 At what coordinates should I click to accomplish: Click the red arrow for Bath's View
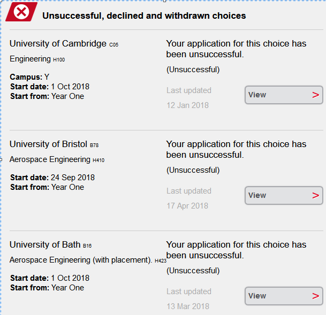click(x=315, y=296)
